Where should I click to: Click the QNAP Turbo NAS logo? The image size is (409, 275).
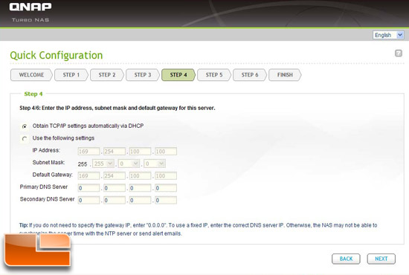point(30,12)
